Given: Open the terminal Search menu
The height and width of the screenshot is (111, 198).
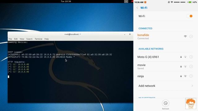Looking at the screenshot, I should click(29, 39).
